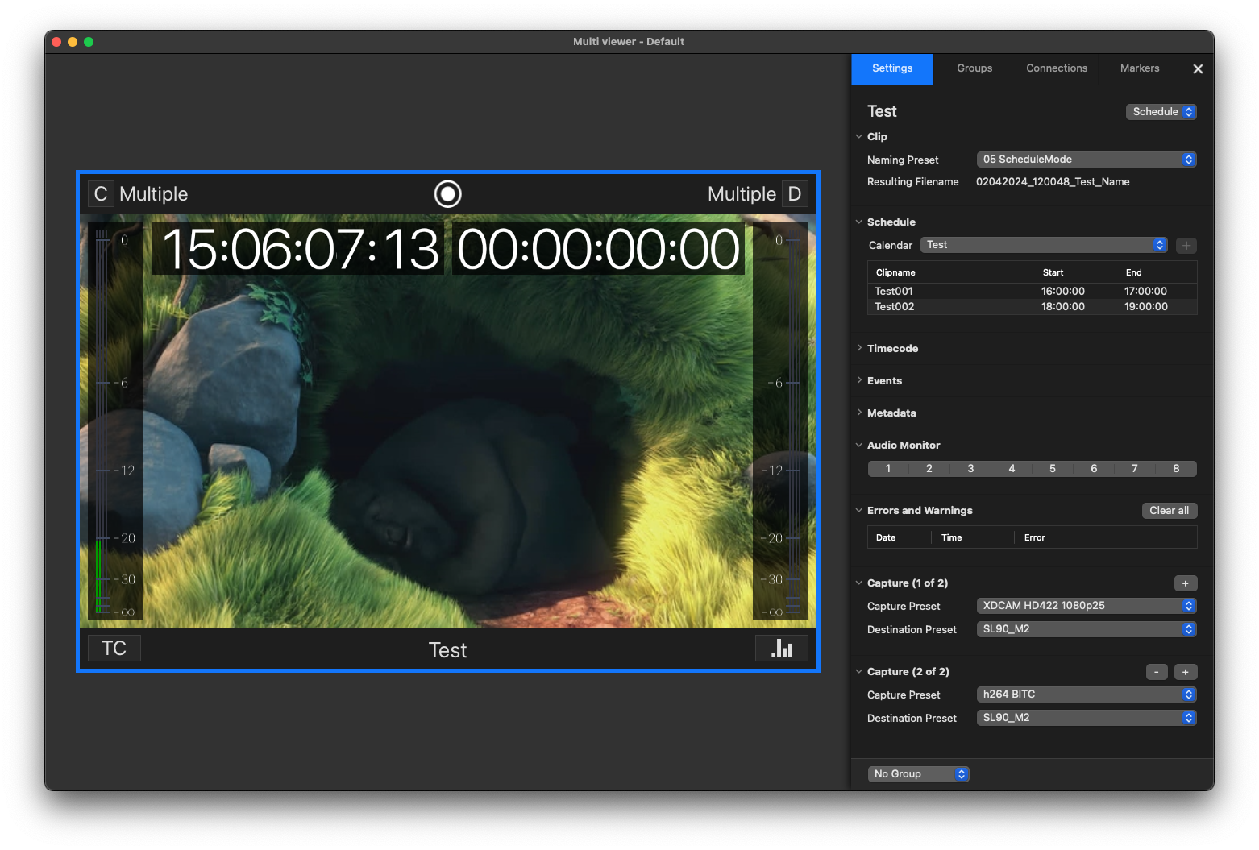Toggle audio monitor channel 5

(1053, 469)
